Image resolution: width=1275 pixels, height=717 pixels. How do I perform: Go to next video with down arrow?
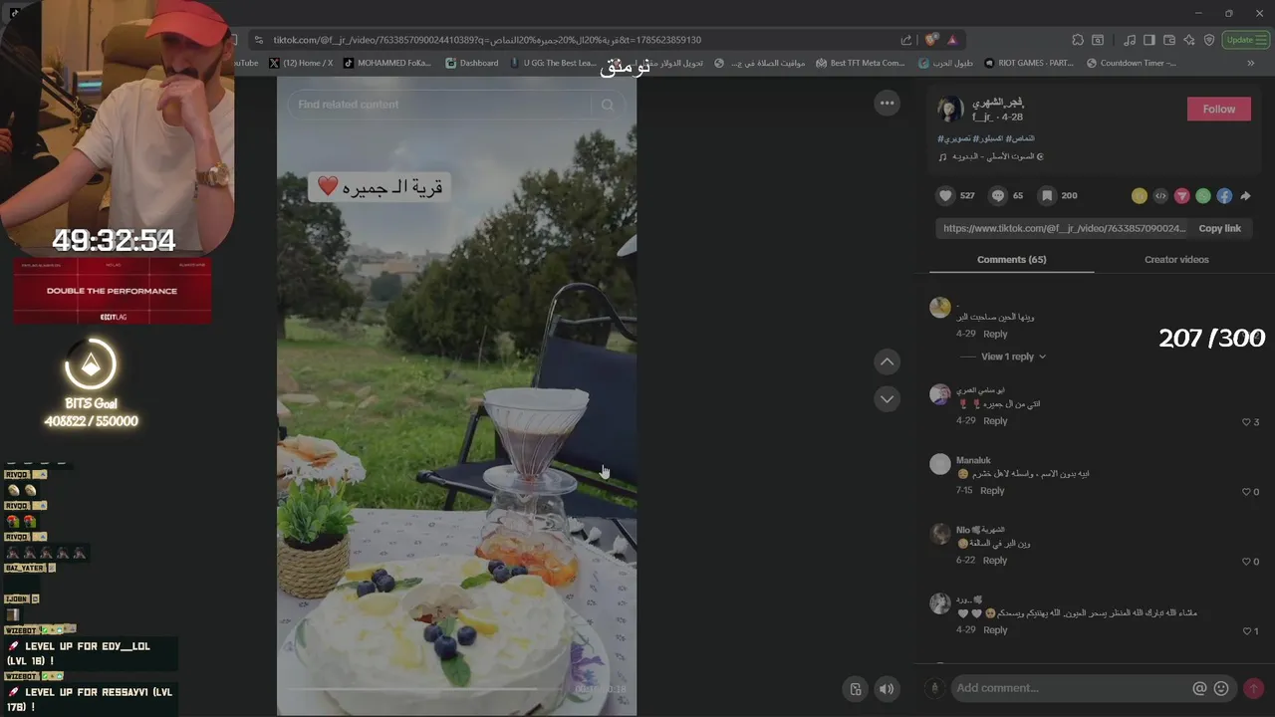click(x=887, y=398)
